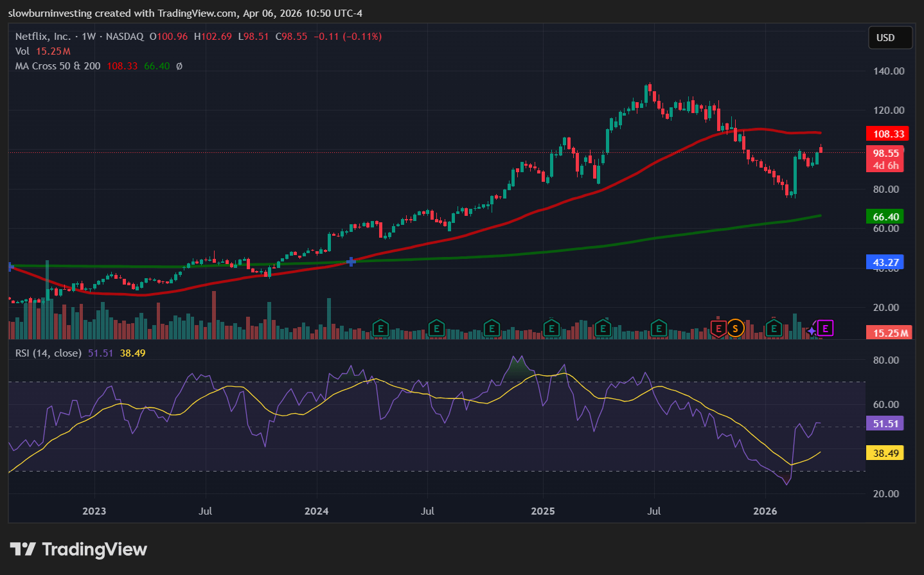Image resolution: width=924 pixels, height=575 pixels.
Task: Click the close value C98.55 in the legend
Action: (x=292, y=37)
